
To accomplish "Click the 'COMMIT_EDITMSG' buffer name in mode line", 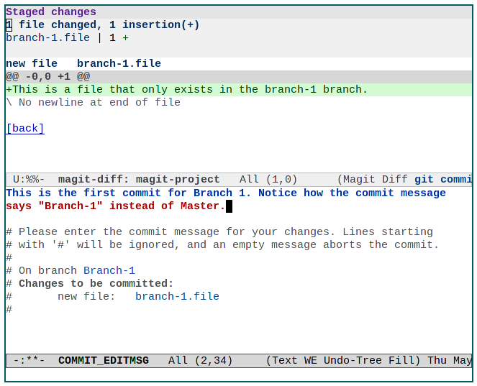I will click(x=103, y=360).
